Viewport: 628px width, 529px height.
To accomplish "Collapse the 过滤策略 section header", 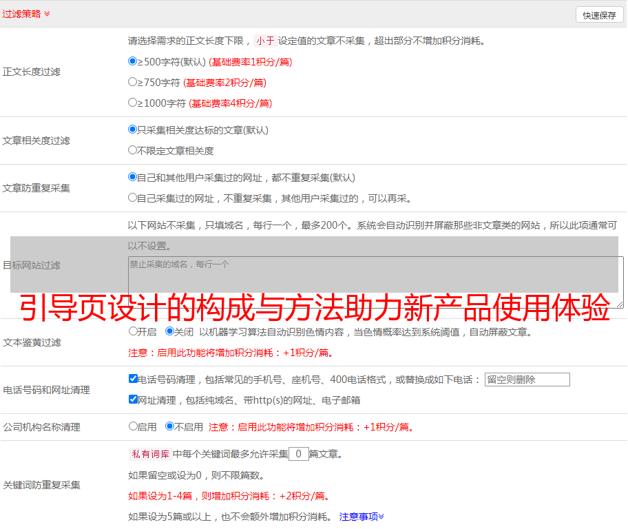I will coord(26,14).
